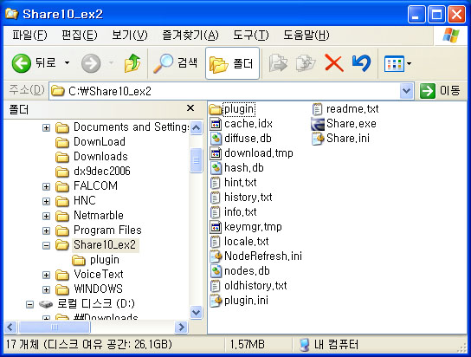Click My Computer (내 컴퓨터) status icon

(304, 345)
